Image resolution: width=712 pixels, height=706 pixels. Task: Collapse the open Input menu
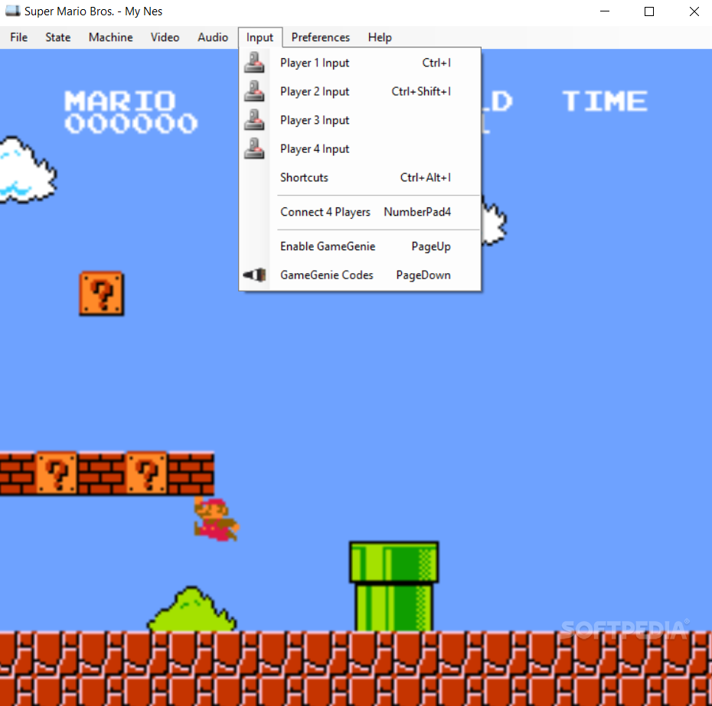click(260, 37)
